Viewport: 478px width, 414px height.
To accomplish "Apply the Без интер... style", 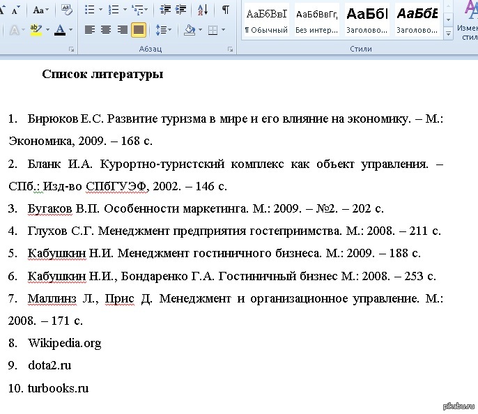I will point(317,20).
